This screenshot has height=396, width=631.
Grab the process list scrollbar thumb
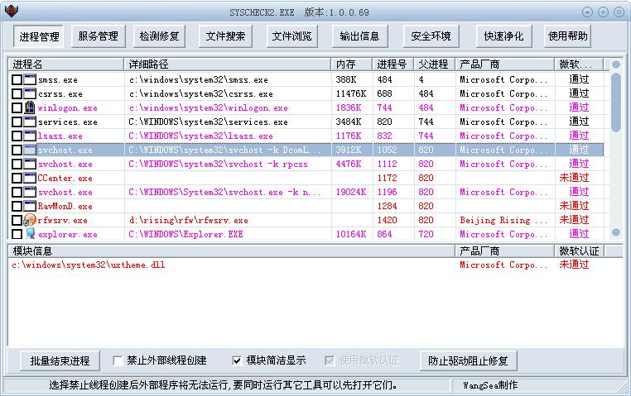[616, 103]
